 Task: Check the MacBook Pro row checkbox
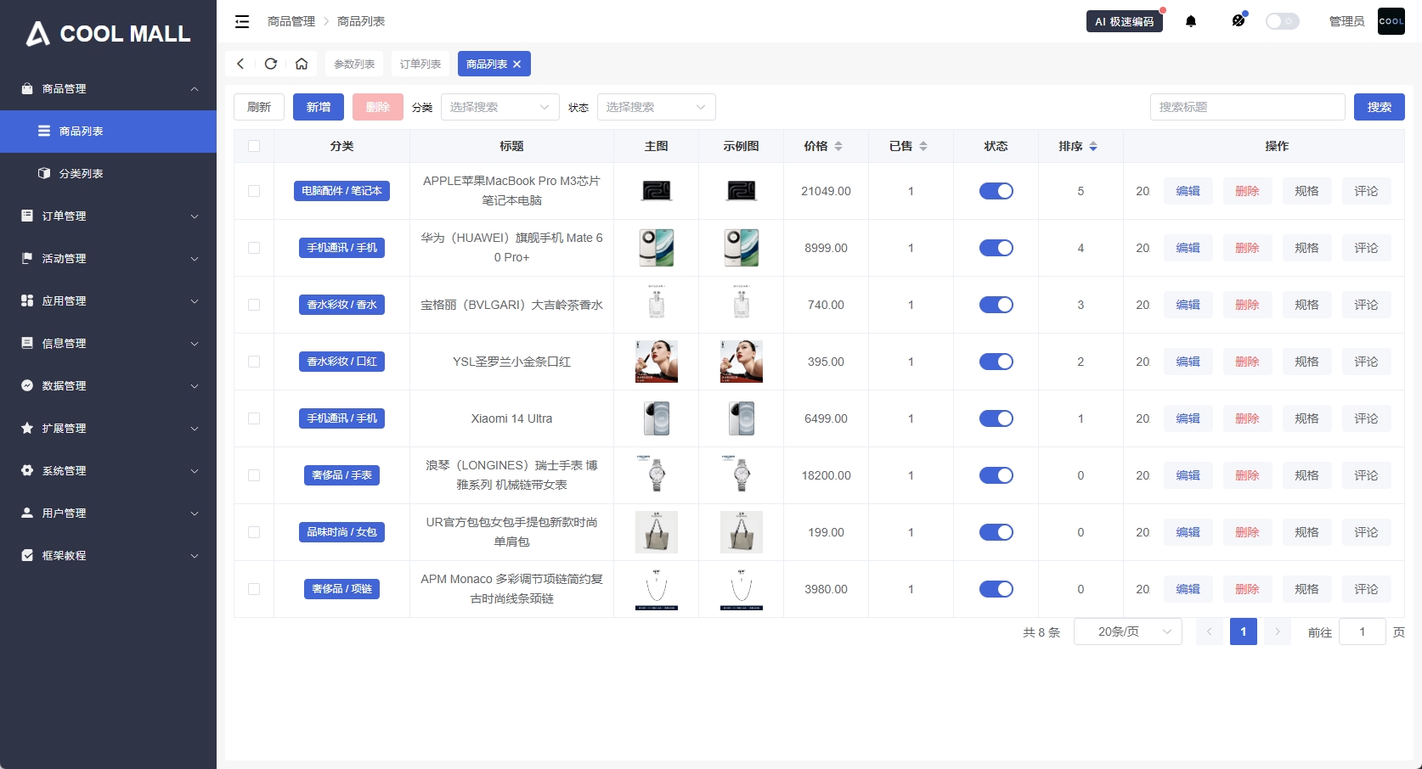[254, 191]
